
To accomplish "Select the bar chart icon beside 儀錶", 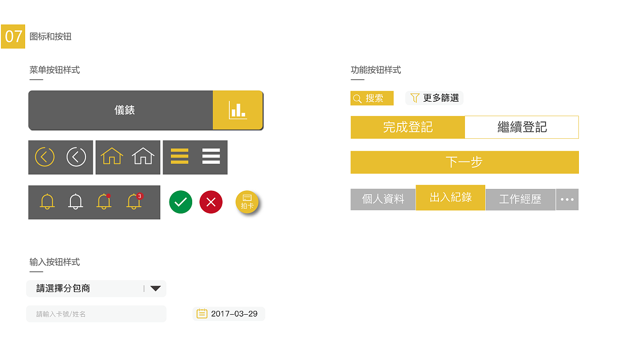I will 238,110.
